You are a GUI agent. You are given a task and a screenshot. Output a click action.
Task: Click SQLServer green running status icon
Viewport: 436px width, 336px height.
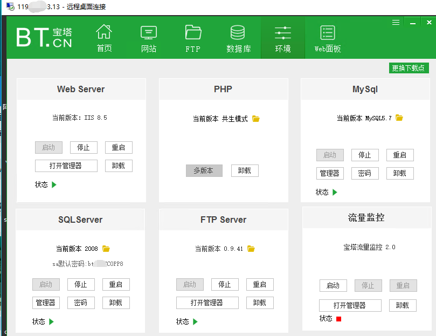pyautogui.click(x=51, y=322)
